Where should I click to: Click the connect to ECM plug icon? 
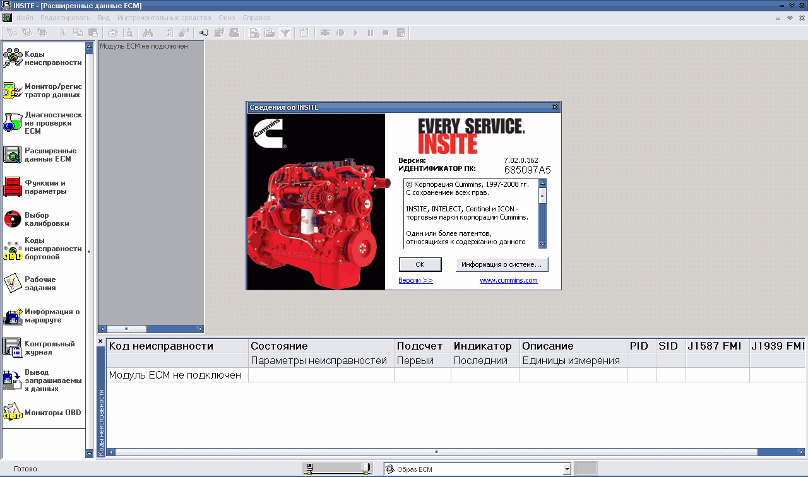[204, 33]
